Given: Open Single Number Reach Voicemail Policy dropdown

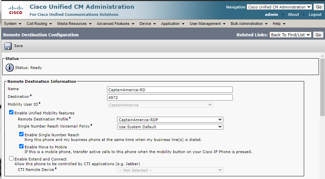Looking at the screenshot, I should pos(170,127).
